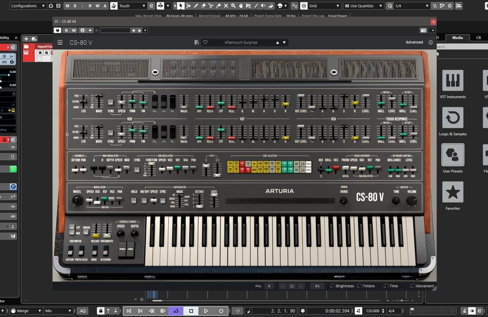This screenshot has width=488, height=317.
Task: Click Advanced in the CS-80 V header
Action: pos(414,42)
